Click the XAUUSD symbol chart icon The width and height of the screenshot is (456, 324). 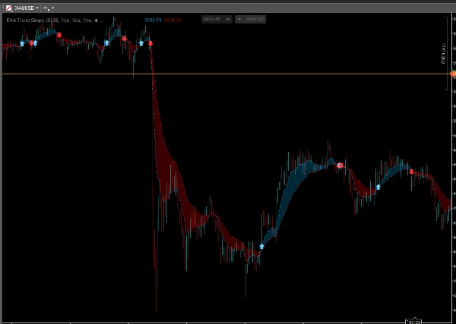(x=8, y=7)
